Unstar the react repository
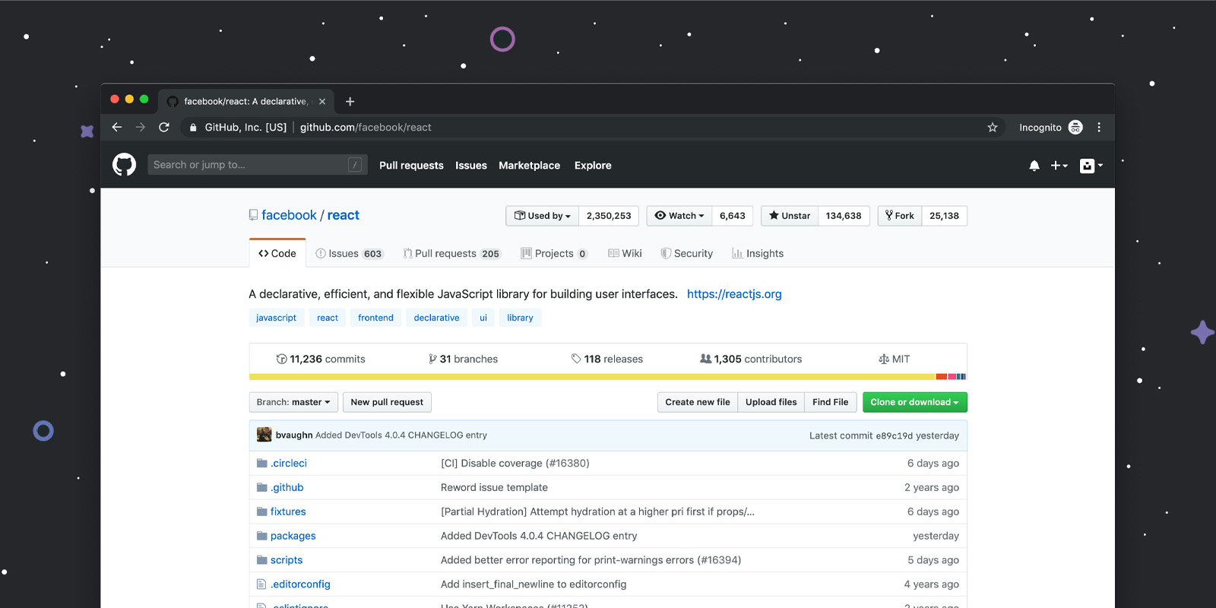The image size is (1216, 608). pyautogui.click(x=790, y=216)
